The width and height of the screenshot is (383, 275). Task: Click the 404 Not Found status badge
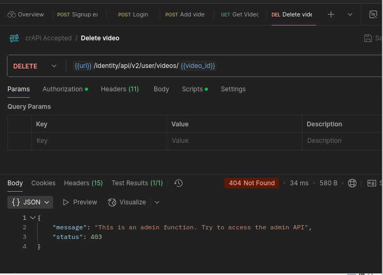pos(251,183)
